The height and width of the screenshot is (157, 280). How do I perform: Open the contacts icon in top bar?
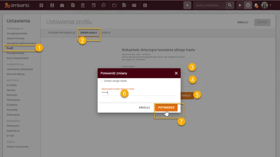click(x=52, y=5)
